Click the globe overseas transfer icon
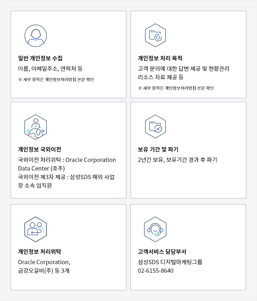The height and width of the screenshot is (301, 257). (36, 127)
